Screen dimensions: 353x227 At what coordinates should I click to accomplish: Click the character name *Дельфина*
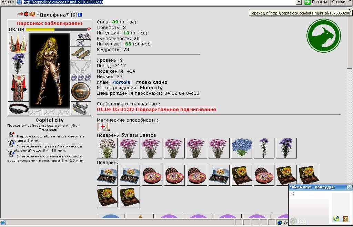click(53, 15)
